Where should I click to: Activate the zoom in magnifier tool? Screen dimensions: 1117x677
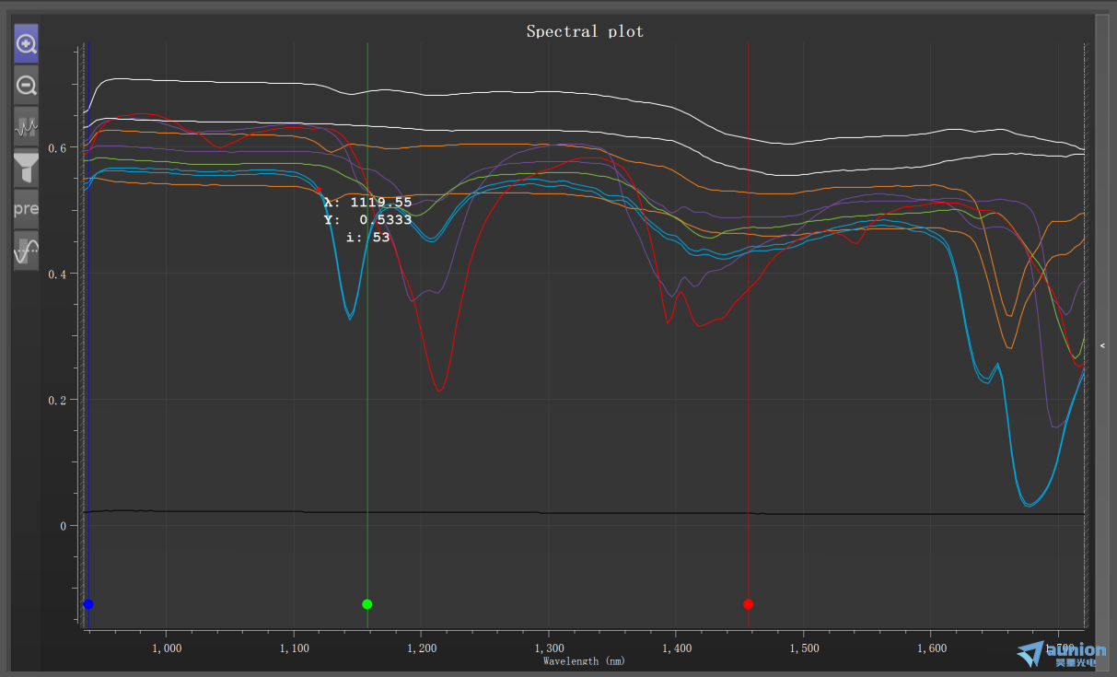coord(27,43)
